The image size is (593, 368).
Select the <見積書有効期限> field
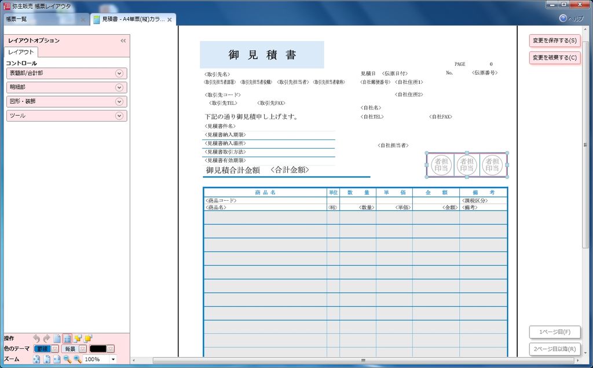click(225, 161)
